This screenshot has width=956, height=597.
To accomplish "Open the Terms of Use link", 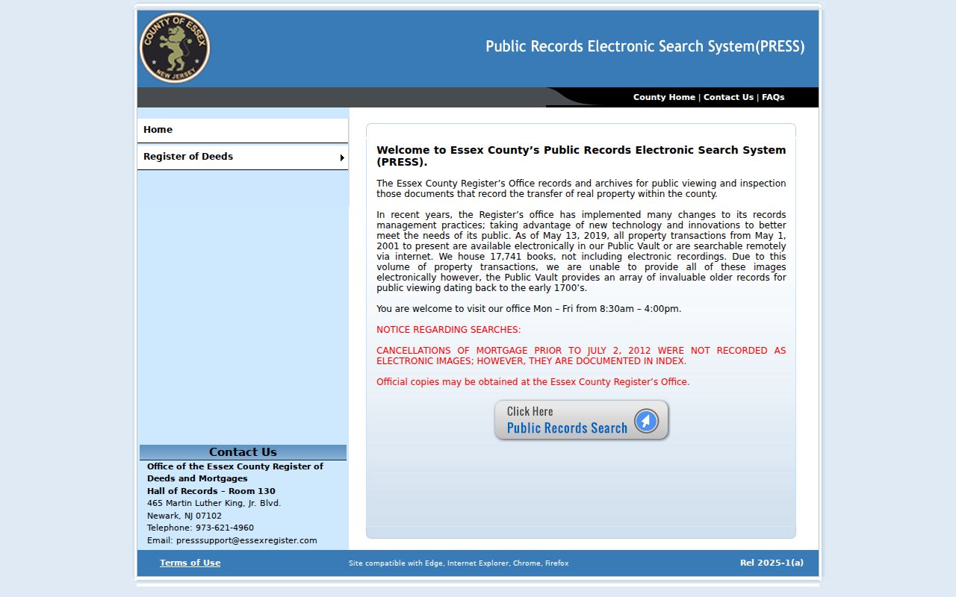I will click(190, 563).
